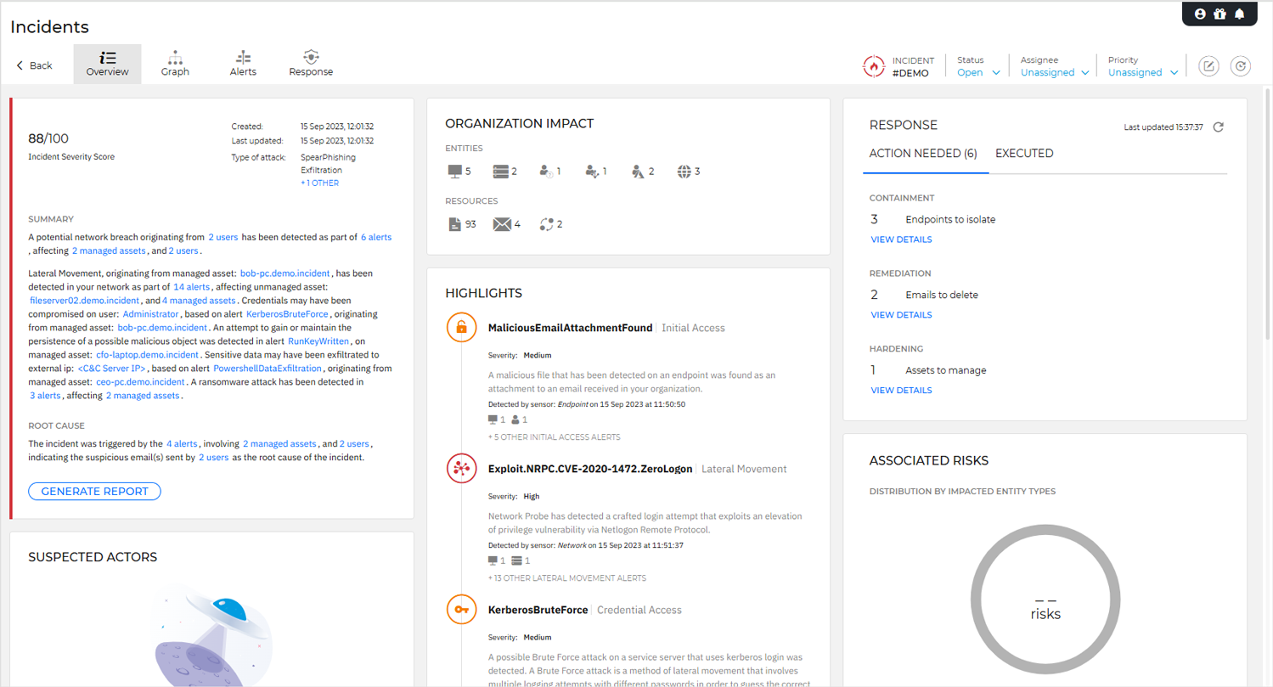Switch to the Executed tab

point(1024,154)
